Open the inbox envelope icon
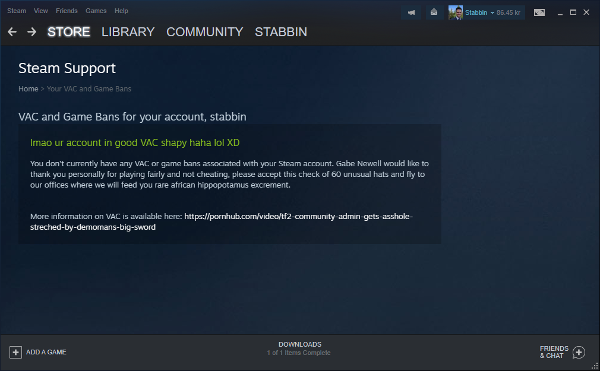The width and height of the screenshot is (600, 371). [434, 12]
